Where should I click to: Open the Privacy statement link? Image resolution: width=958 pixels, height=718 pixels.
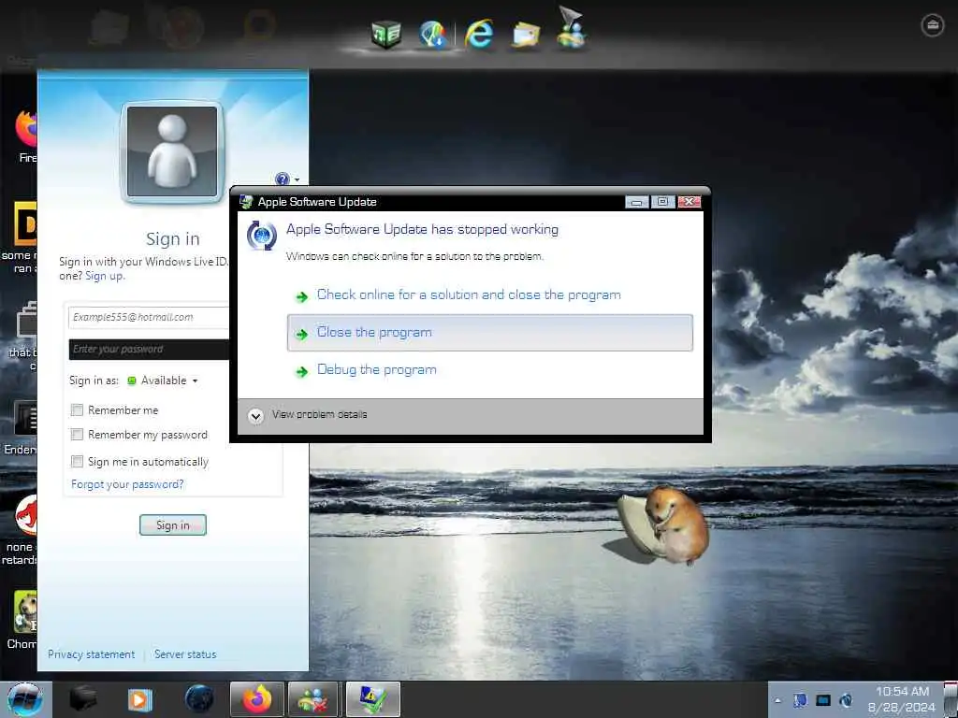[x=91, y=654]
